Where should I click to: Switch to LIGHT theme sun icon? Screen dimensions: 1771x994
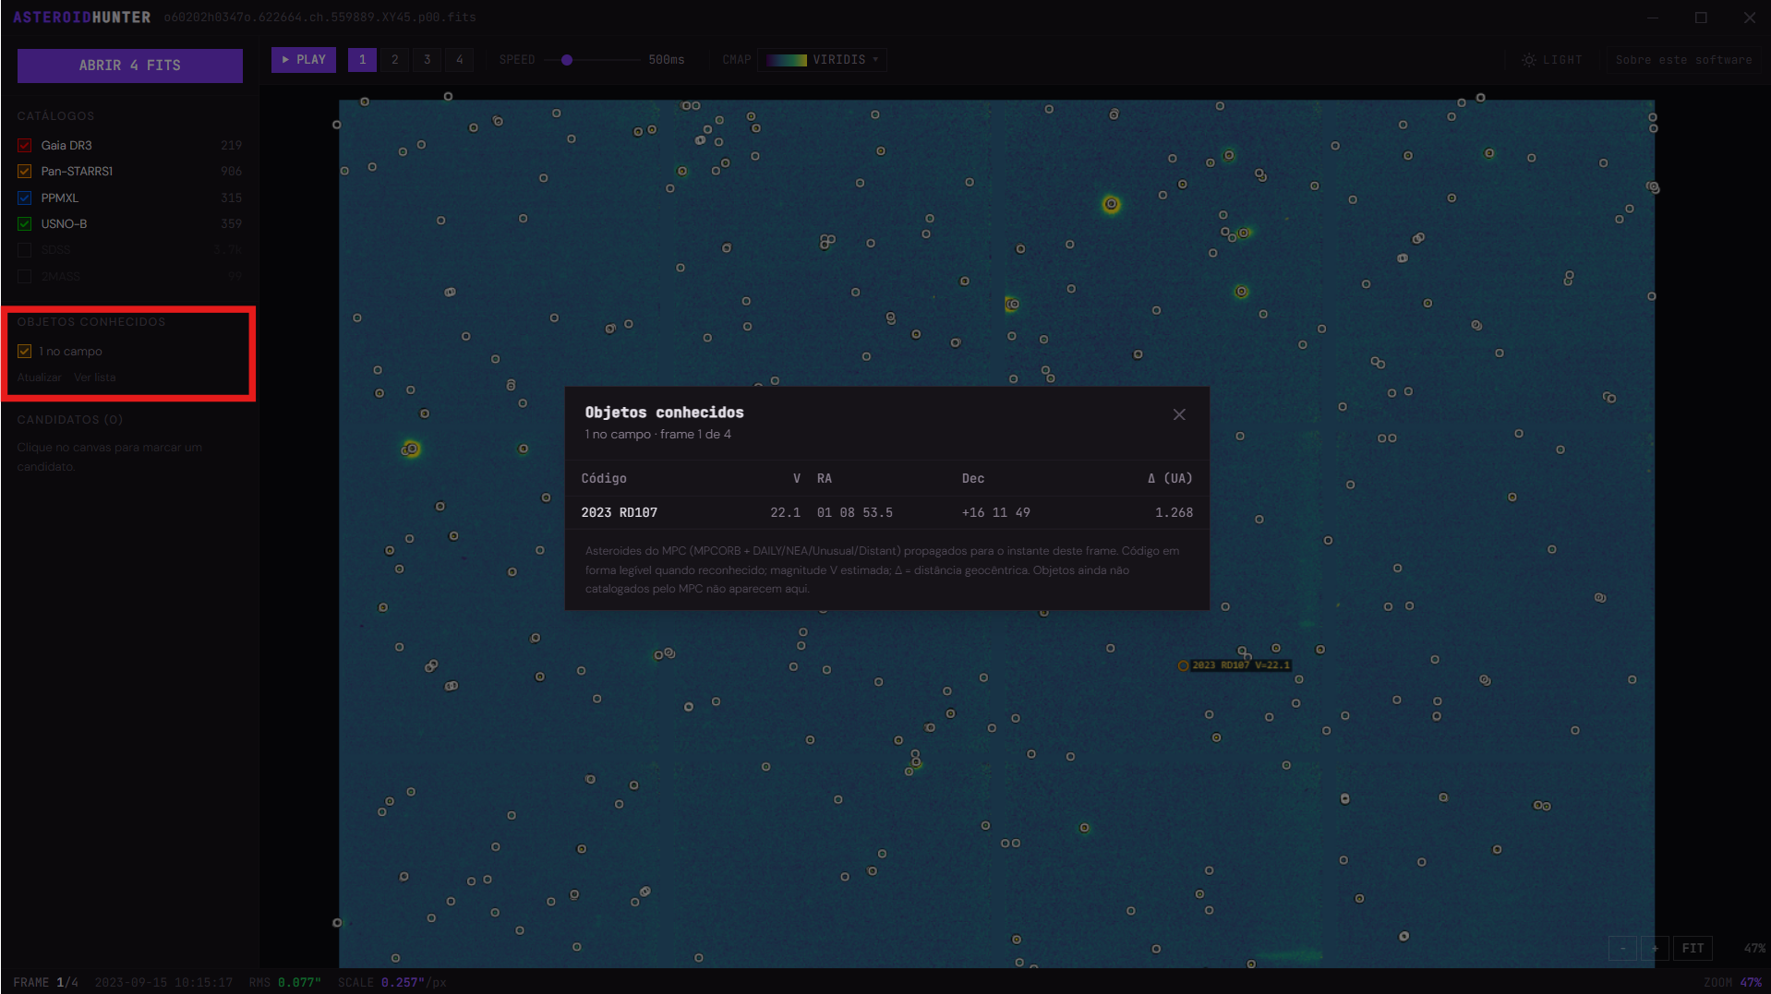point(1529,60)
